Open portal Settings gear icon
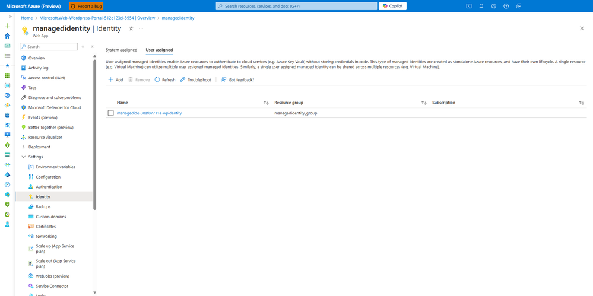Image resolution: width=593 pixels, height=296 pixels. coord(493,6)
